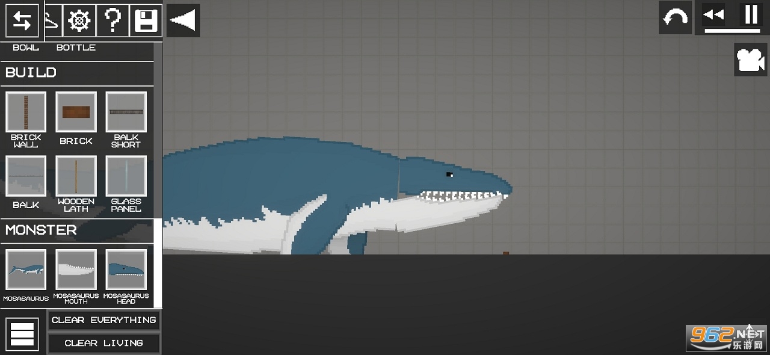770x355 pixels.
Task: Toggle slow motion with the rewind icon
Action: coord(714,15)
